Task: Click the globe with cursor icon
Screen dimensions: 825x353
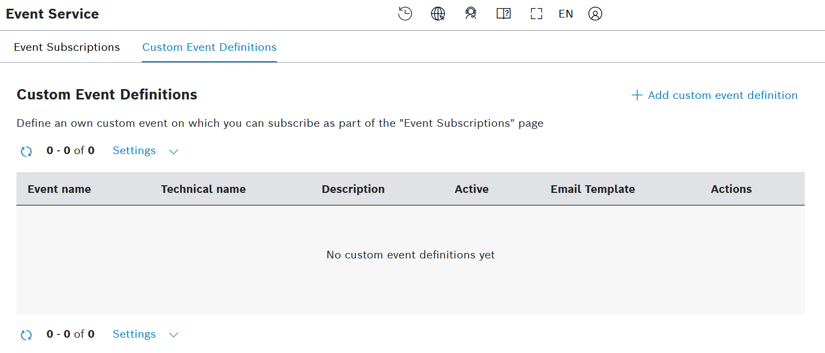Action: pos(438,14)
